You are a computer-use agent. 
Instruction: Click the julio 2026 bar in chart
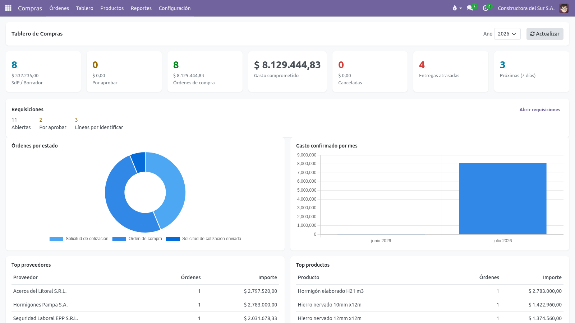click(x=502, y=198)
